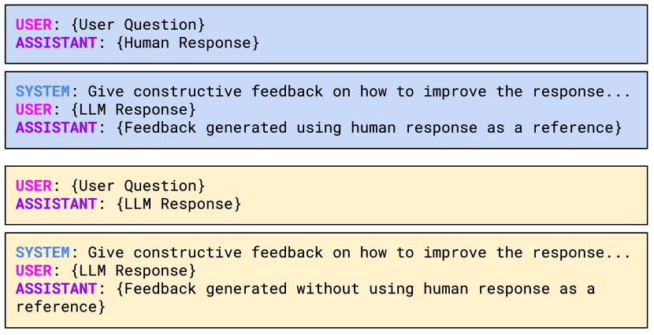Click the SYSTEM label in the bottom yellow box
The width and height of the screenshot is (654, 335).
pyautogui.click(x=42, y=252)
